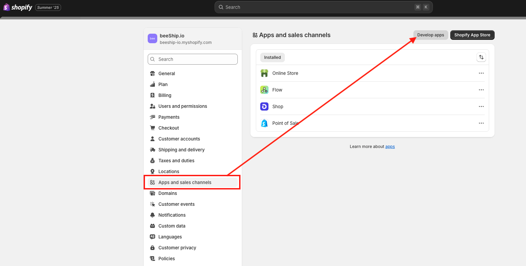Open more options menu for Flow
This screenshot has height=266, width=526.
(481, 90)
